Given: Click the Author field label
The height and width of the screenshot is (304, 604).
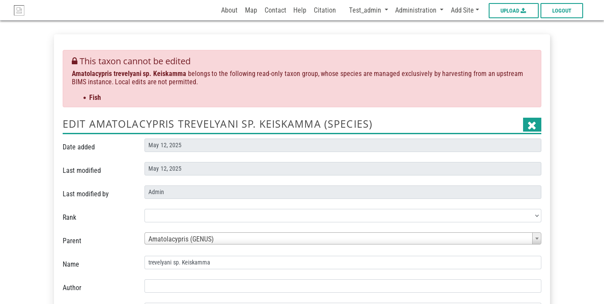Looking at the screenshot, I should click(72, 287).
